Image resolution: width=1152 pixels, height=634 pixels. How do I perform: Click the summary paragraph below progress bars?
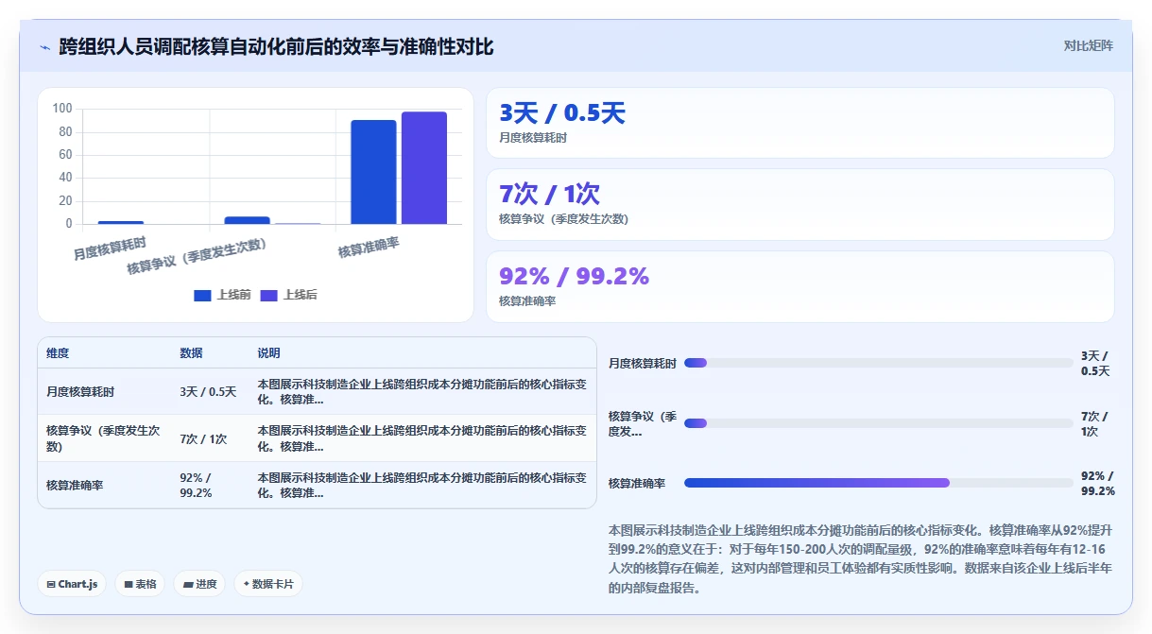861,558
